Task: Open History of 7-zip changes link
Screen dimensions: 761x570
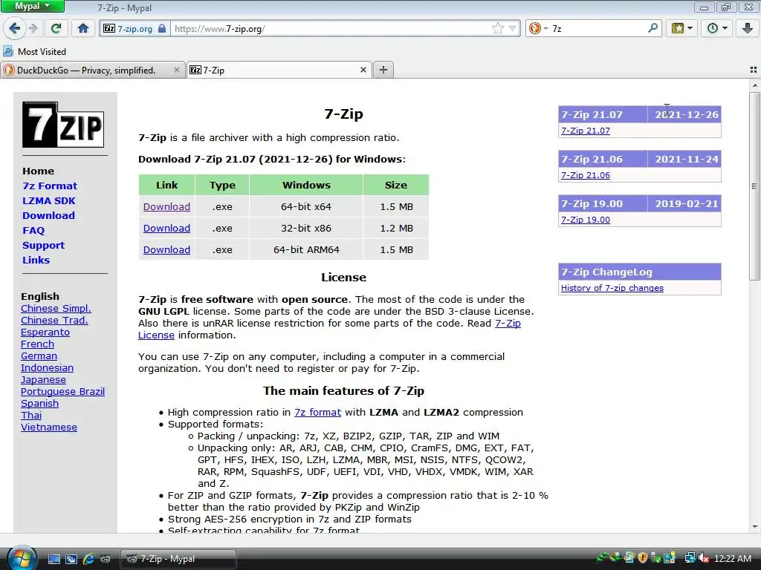Action: (x=612, y=288)
